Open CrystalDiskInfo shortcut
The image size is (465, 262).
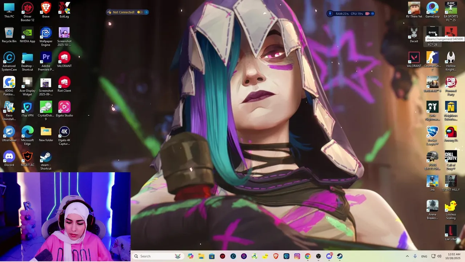(x=46, y=111)
